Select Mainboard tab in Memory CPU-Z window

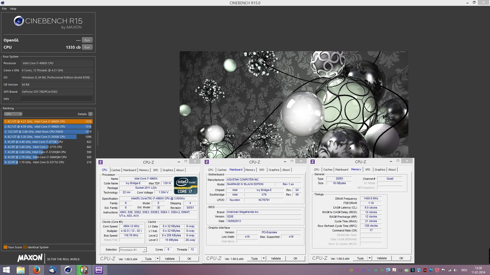pos(341,170)
